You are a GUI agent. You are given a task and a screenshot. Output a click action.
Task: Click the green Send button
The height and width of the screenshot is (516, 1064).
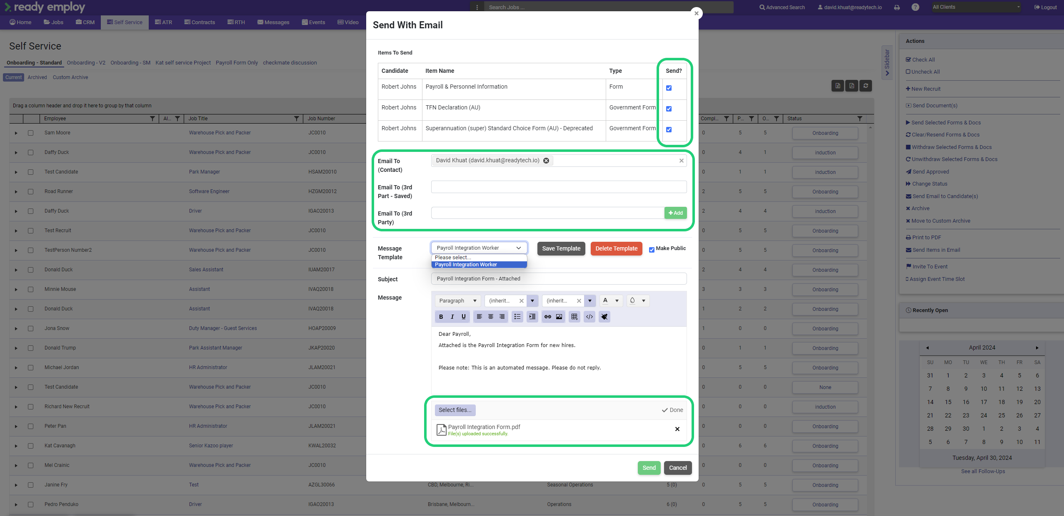pyautogui.click(x=649, y=468)
